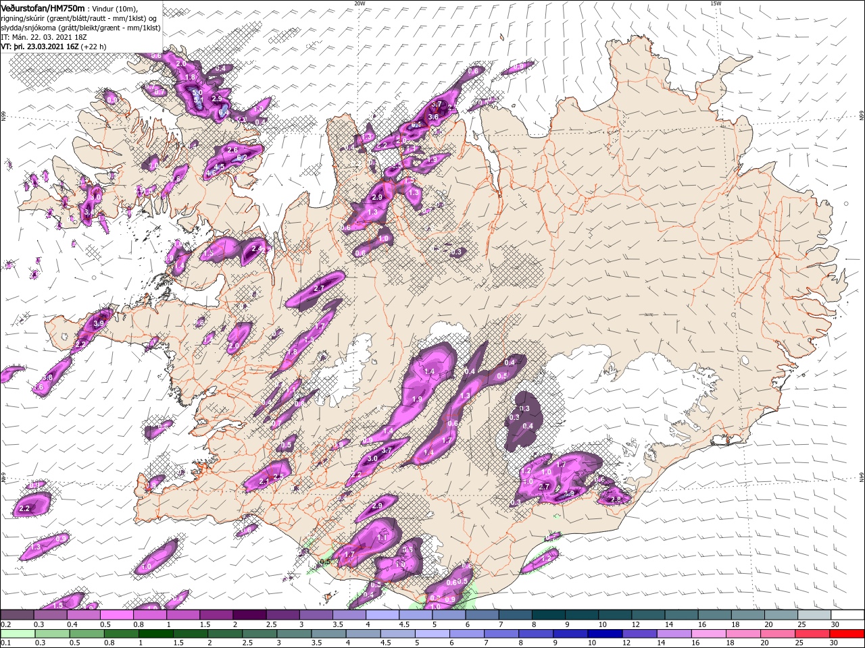Viewport: 865px width, 648px height.
Task: Select the dark teal 8–9 top-row swatch
Action: (548, 615)
